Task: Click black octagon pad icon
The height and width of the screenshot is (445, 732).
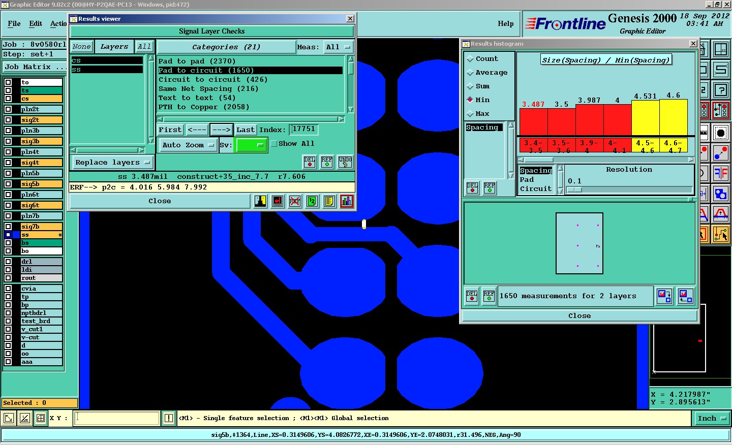Action: click(721, 133)
